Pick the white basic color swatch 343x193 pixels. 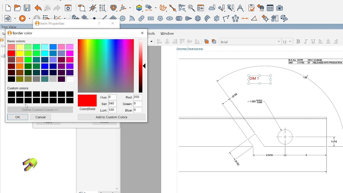(x=70, y=79)
